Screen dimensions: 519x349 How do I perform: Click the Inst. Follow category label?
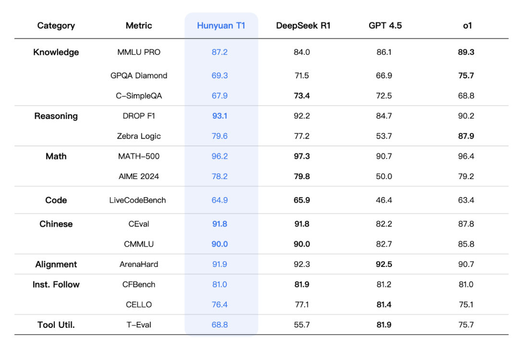coord(56,284)
